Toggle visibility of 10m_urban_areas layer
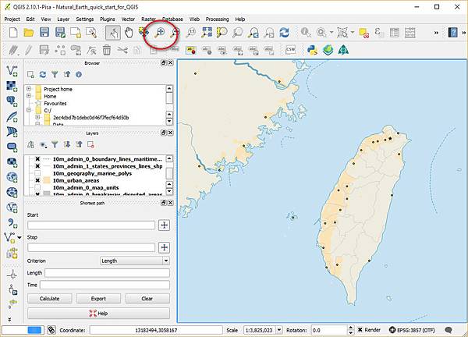 pos(37,180)
